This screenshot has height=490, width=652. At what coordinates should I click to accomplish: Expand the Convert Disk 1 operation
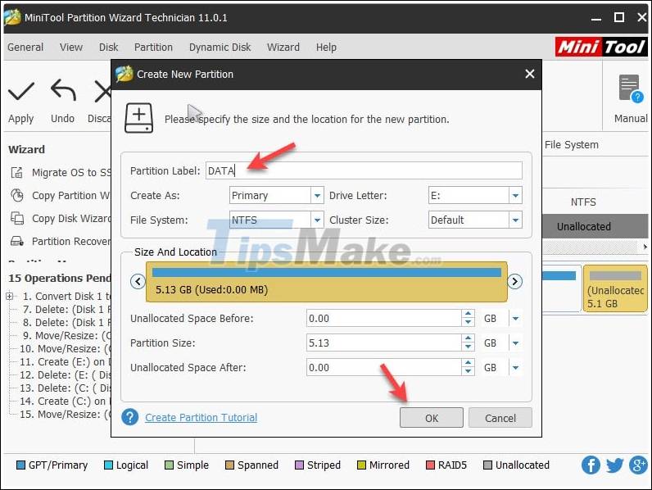pos(9,296)
